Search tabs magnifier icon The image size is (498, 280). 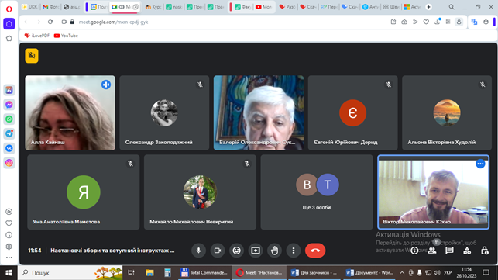452,7
